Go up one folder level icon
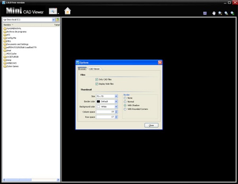 pos(58,20)
